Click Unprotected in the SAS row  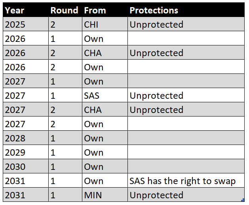(156, 96)
